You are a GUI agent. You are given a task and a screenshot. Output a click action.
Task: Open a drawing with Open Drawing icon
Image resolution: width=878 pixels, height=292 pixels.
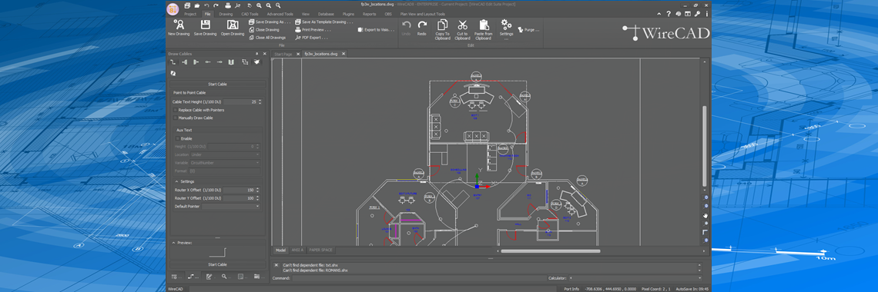[233, 25]
